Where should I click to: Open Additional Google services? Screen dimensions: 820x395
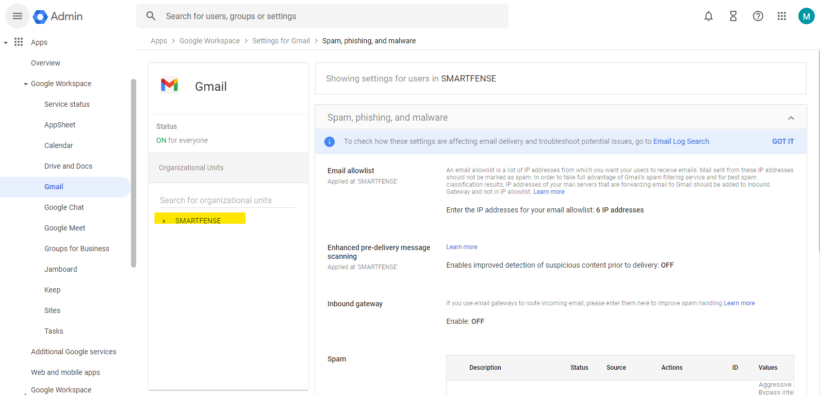74,352
